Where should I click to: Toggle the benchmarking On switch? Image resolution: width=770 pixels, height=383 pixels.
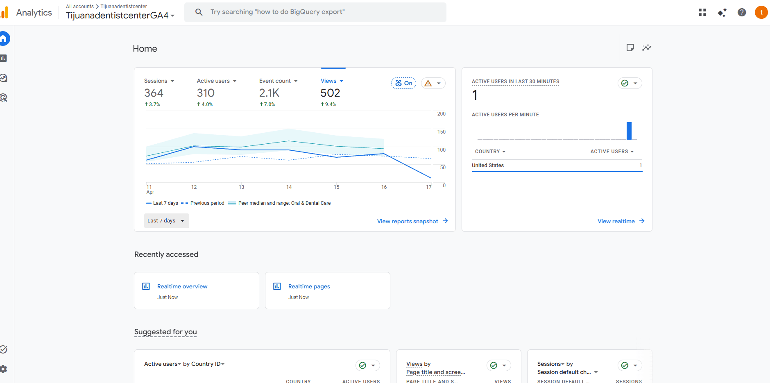[x=403, y=83]
